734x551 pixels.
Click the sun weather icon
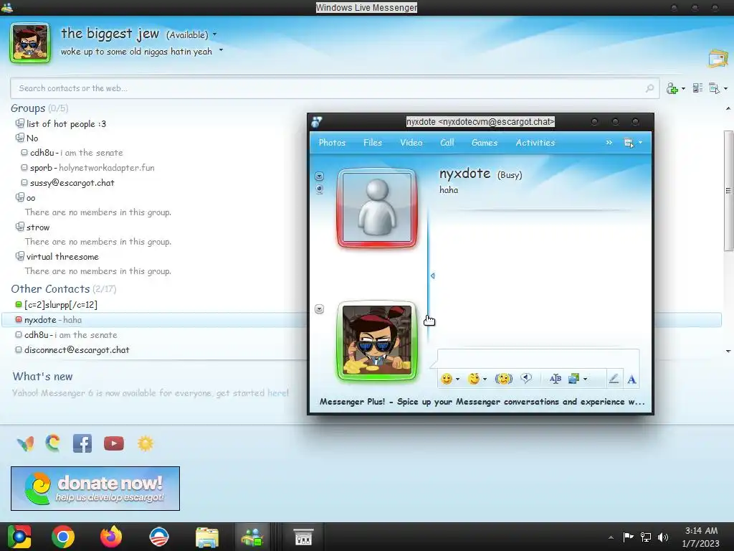[x=146, y=443]
